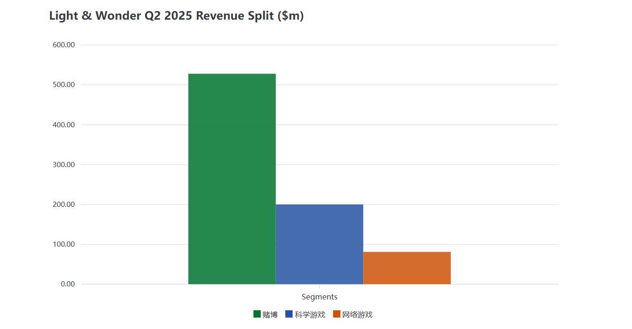Select the blue 科学游戏 bar in chart

(x=320, y=244)
